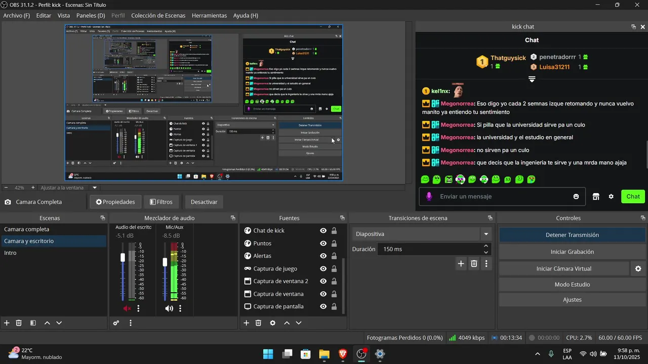Move scene down arrow in Escenas panel
Screen dimensions: 648x364
(59, 323)
